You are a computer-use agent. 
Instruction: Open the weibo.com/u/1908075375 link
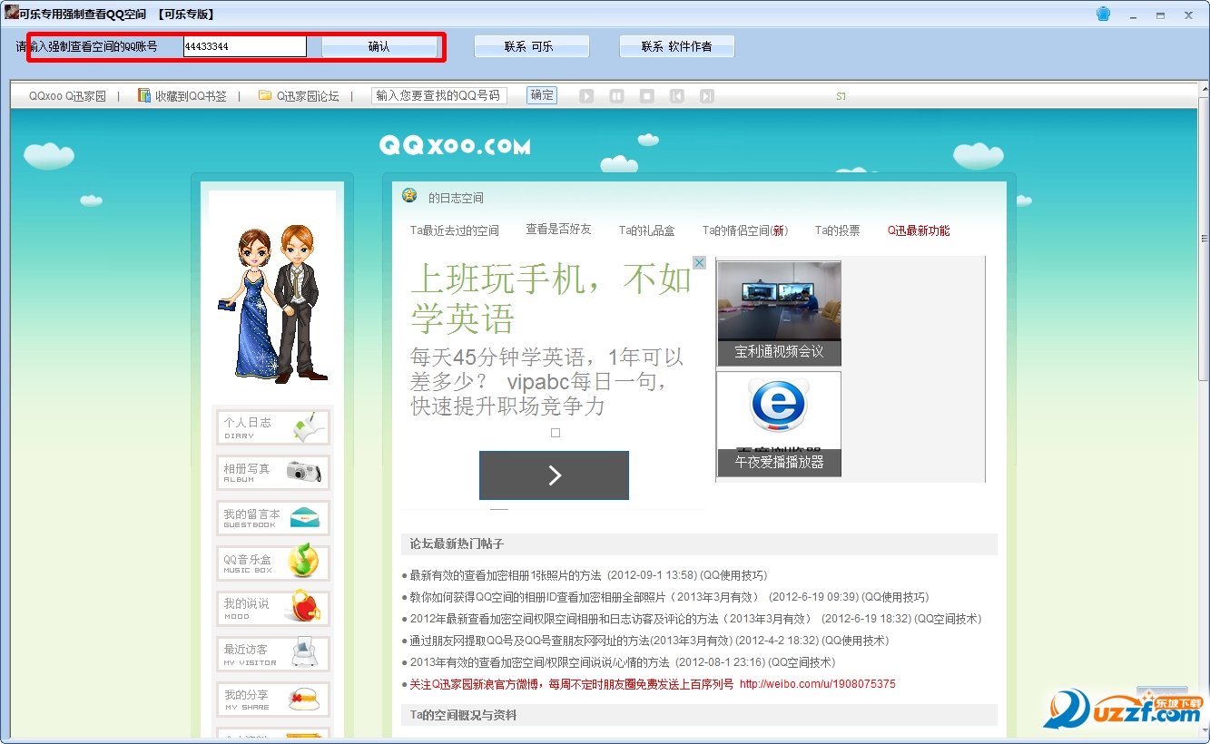click(x=817, y=684)
